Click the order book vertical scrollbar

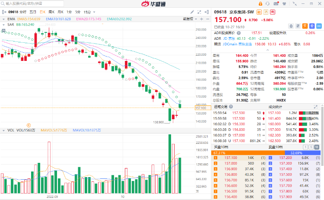click(x=322, y=135)
